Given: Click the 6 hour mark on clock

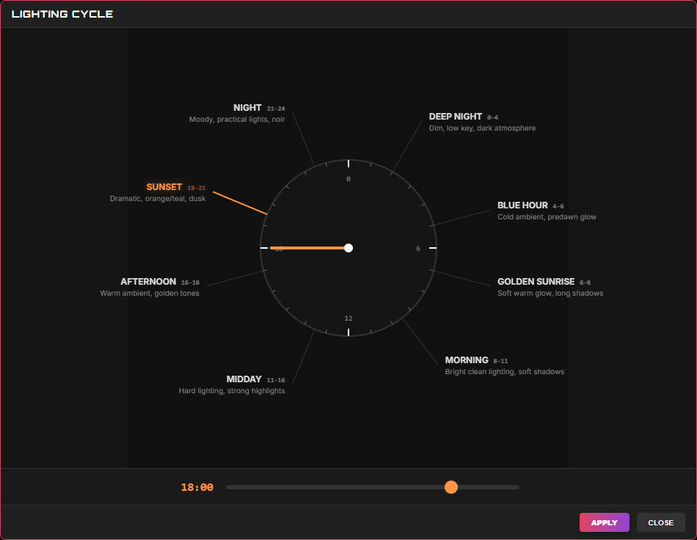Looking at the screenshot, I should [418, 249].
